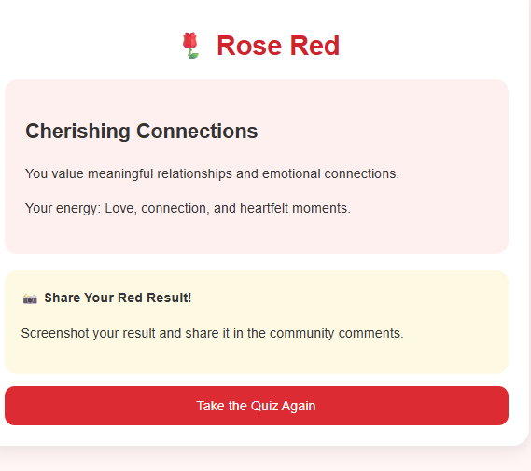Select the word Connections in the heading
Image resolution: width=531 pixels, height=471 pixels.
(x=197, y=132)
